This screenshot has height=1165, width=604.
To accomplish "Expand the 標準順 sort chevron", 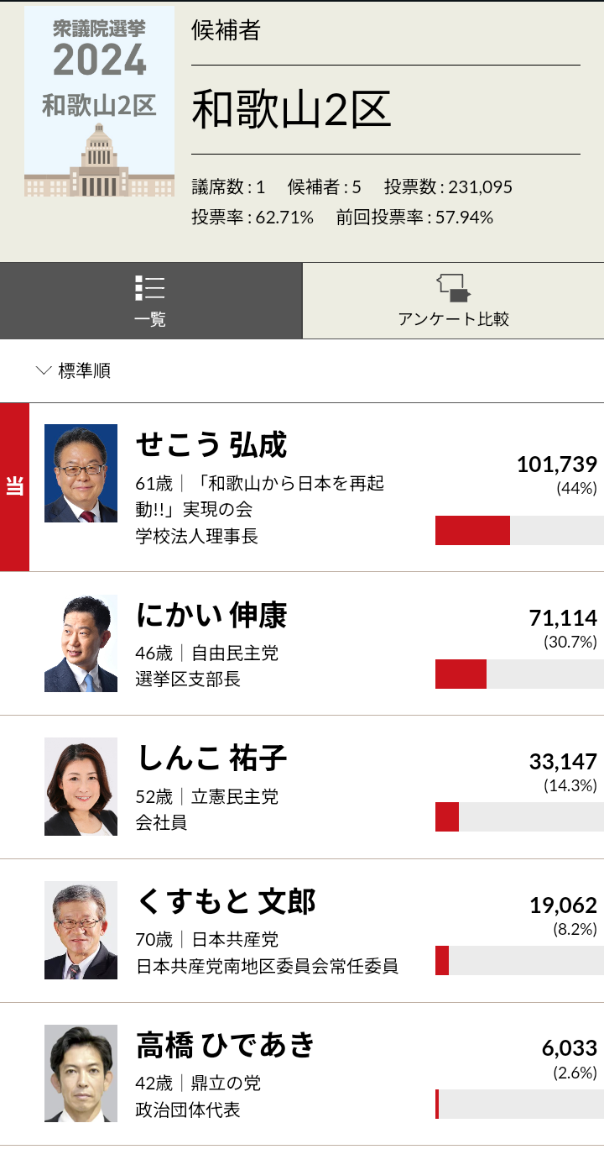I will 44,370.
